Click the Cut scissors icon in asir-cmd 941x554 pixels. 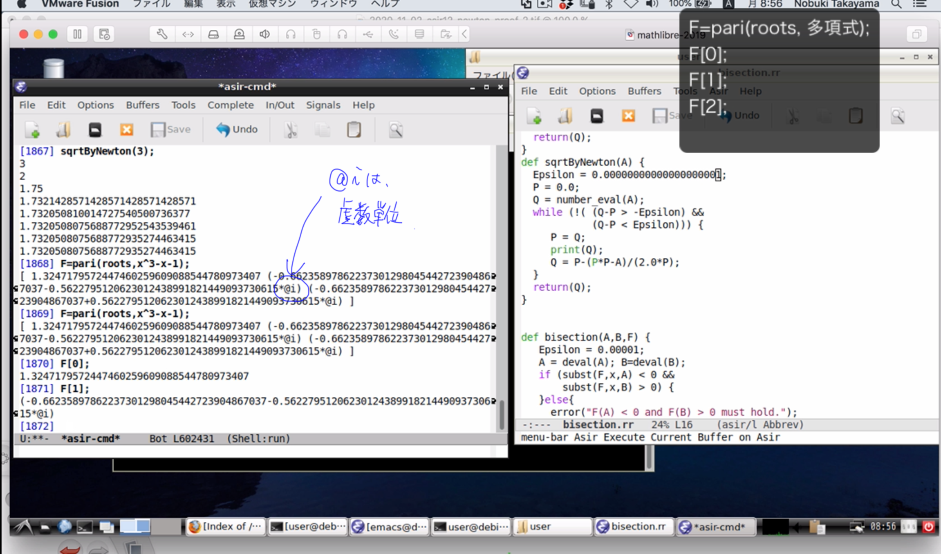coord(291,130)
